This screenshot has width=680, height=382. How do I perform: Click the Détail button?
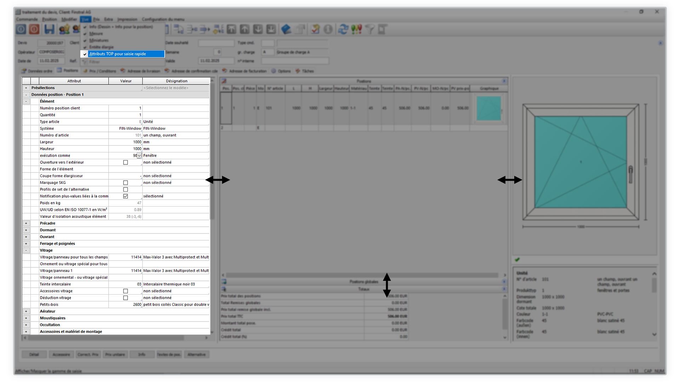[x=34, y=354]
